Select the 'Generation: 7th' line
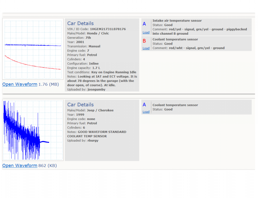The height and width of the screenshot is (198, 258). (79, 38)
